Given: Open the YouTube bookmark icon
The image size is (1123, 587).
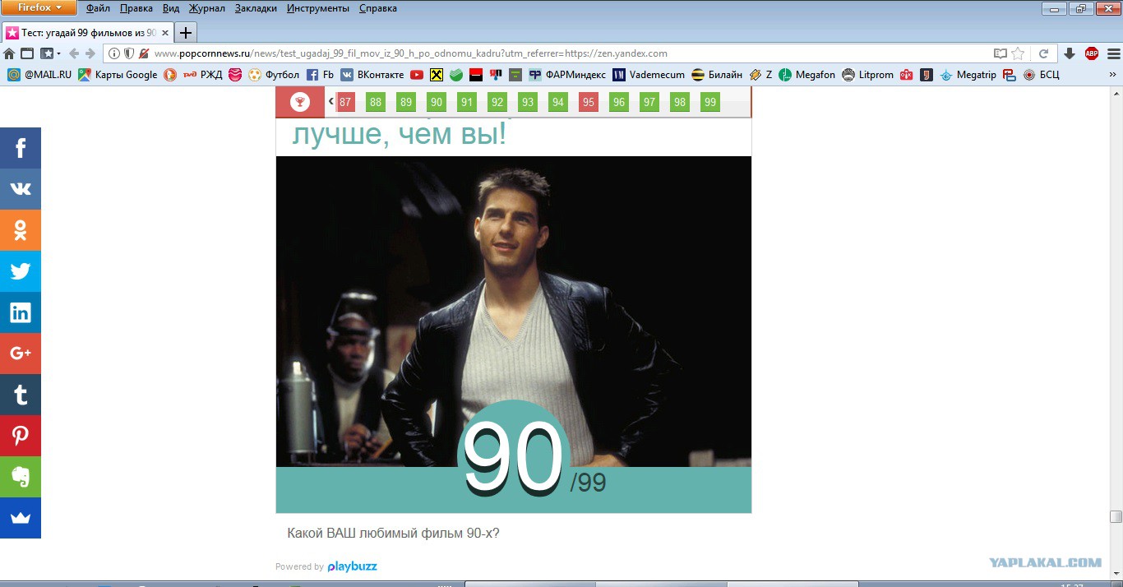Looking at the screenshot, I should pyautogui.click(x=417, y=75).
